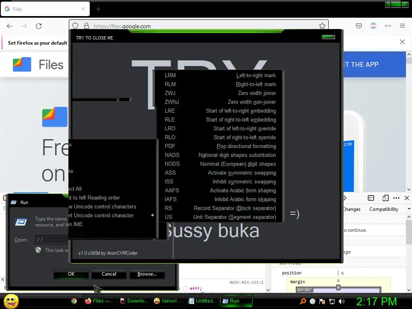
Task: Select NODS Nominal digit shapes
Action: point(220,164)
